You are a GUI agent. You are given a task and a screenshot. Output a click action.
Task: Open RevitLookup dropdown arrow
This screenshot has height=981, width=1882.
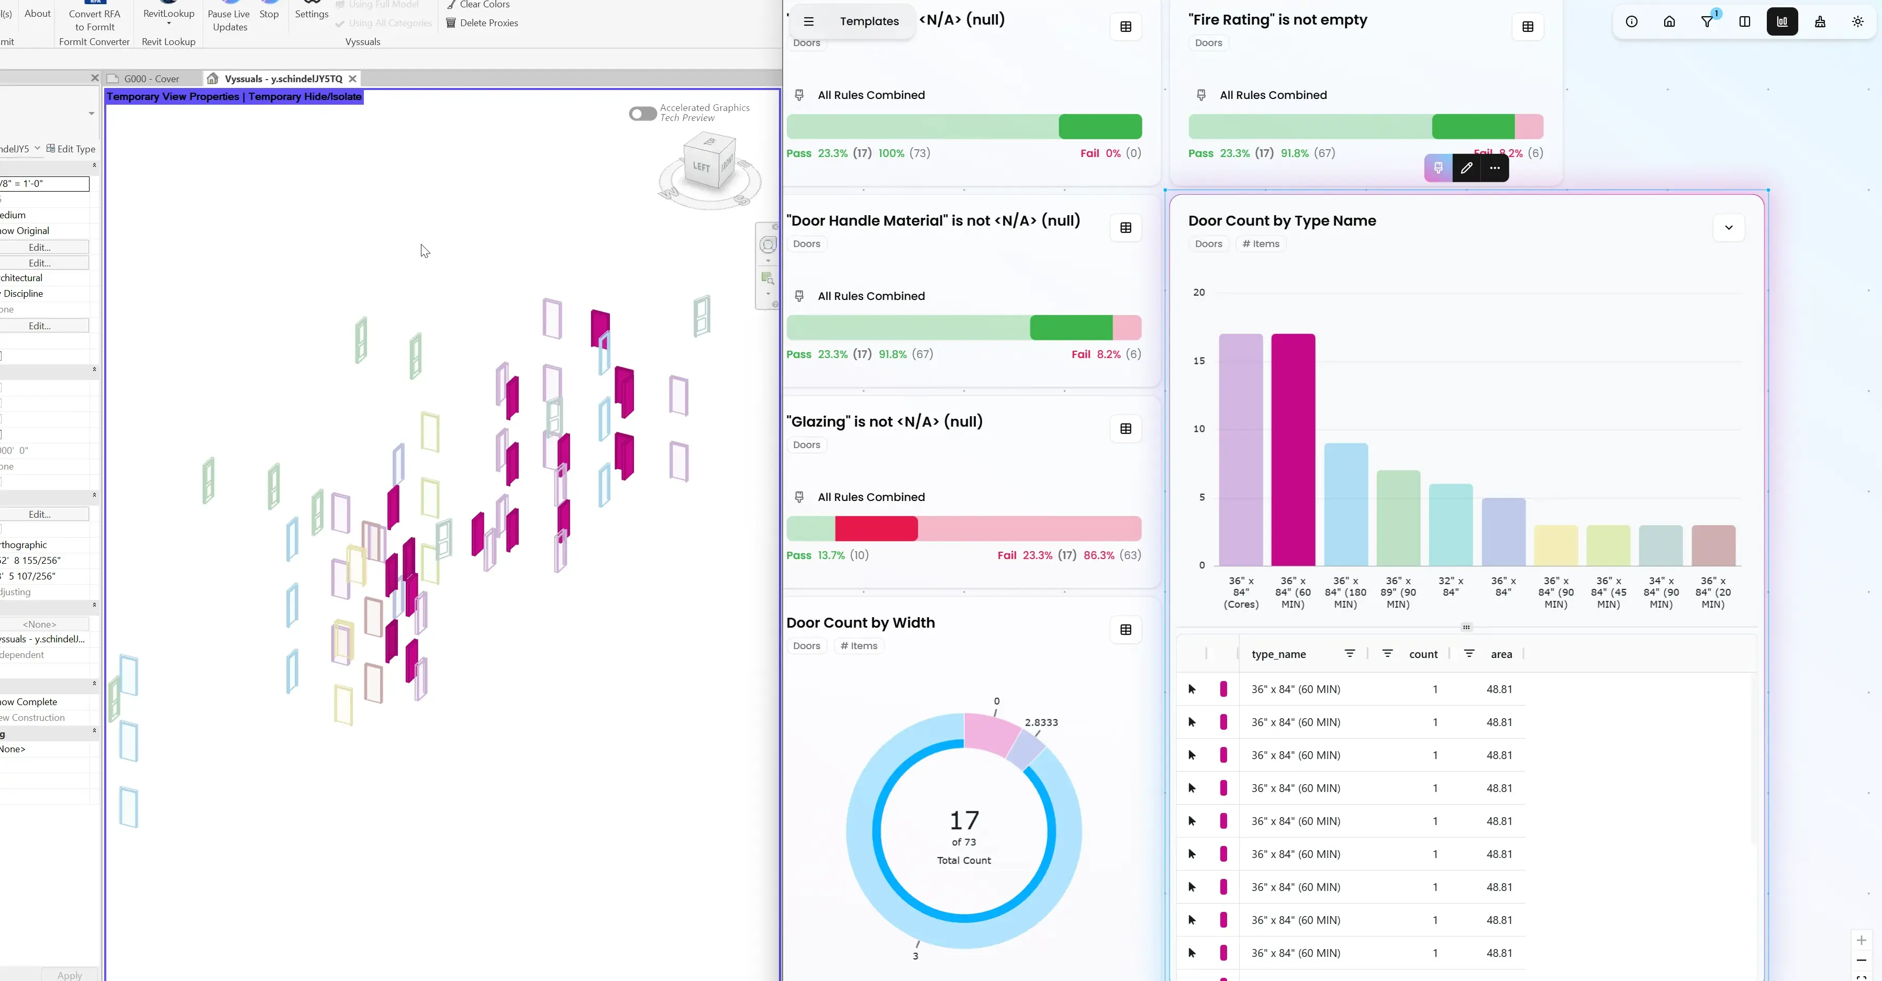[x=169, y=24]
